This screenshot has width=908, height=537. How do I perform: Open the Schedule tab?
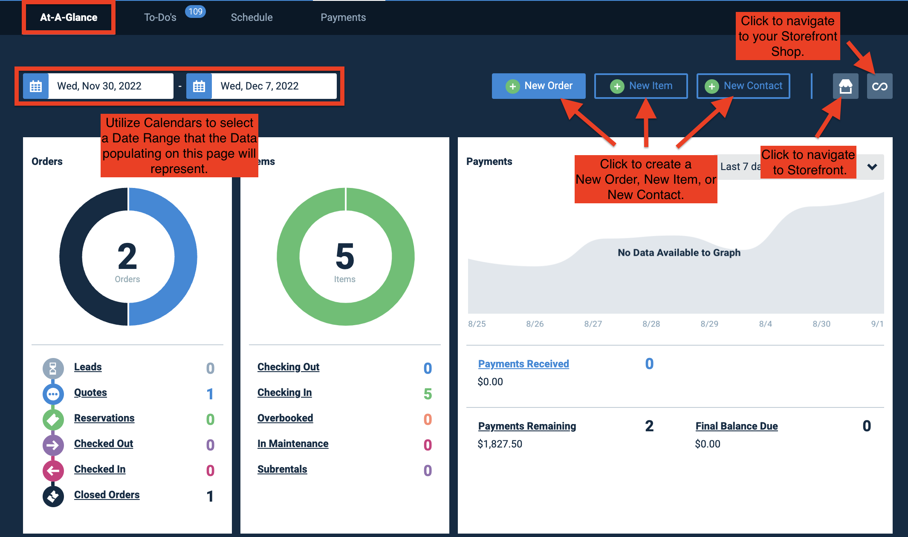click(x=252, y=17)
